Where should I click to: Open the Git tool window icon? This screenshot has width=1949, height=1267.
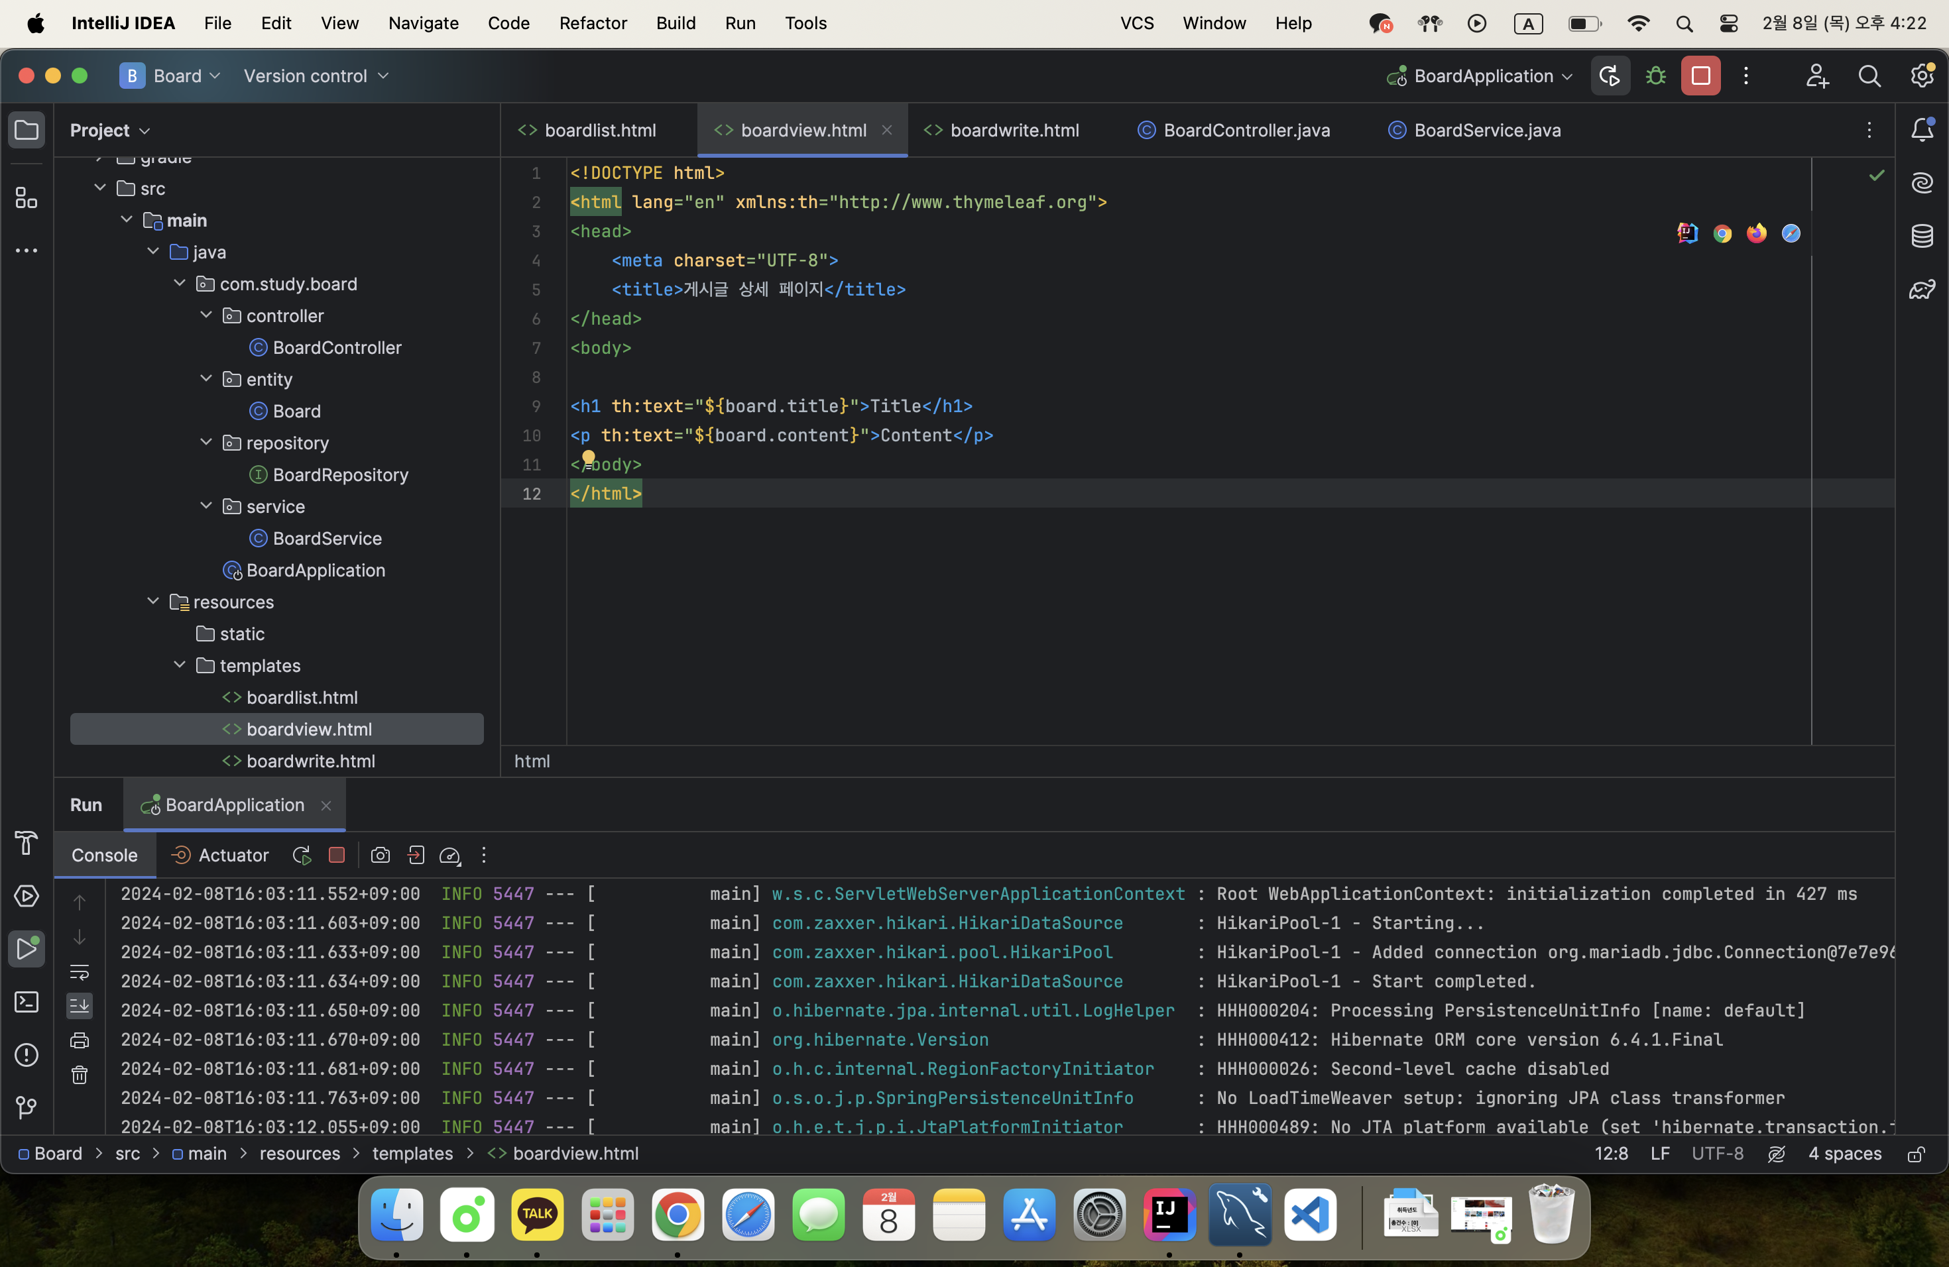click(x=27, y=1107)
